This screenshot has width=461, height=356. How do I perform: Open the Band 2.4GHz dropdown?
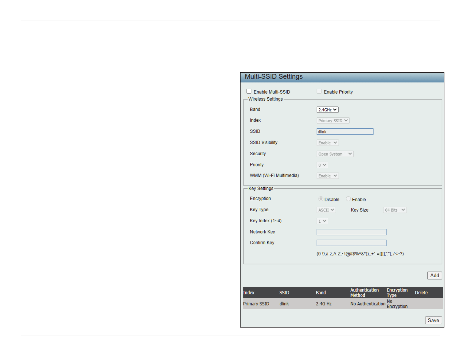point(327,110)
